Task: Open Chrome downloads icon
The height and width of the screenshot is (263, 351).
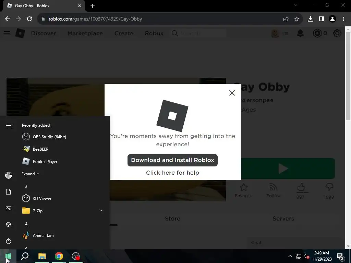Action: coord(311,19)
